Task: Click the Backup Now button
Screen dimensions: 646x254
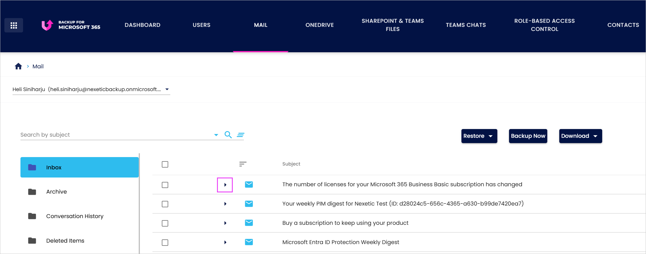Action: pyautogui.click(x=528, y=136)
